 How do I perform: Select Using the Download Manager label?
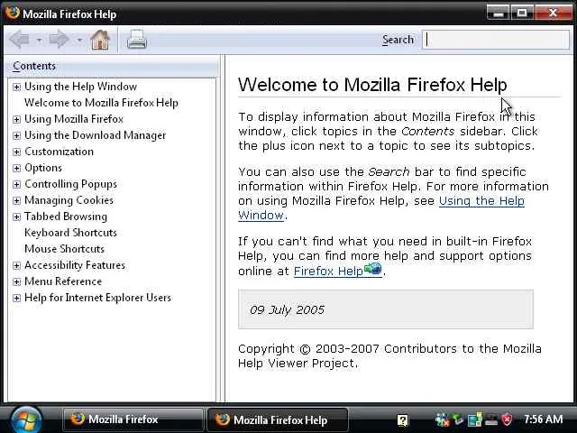pos(95,135)
